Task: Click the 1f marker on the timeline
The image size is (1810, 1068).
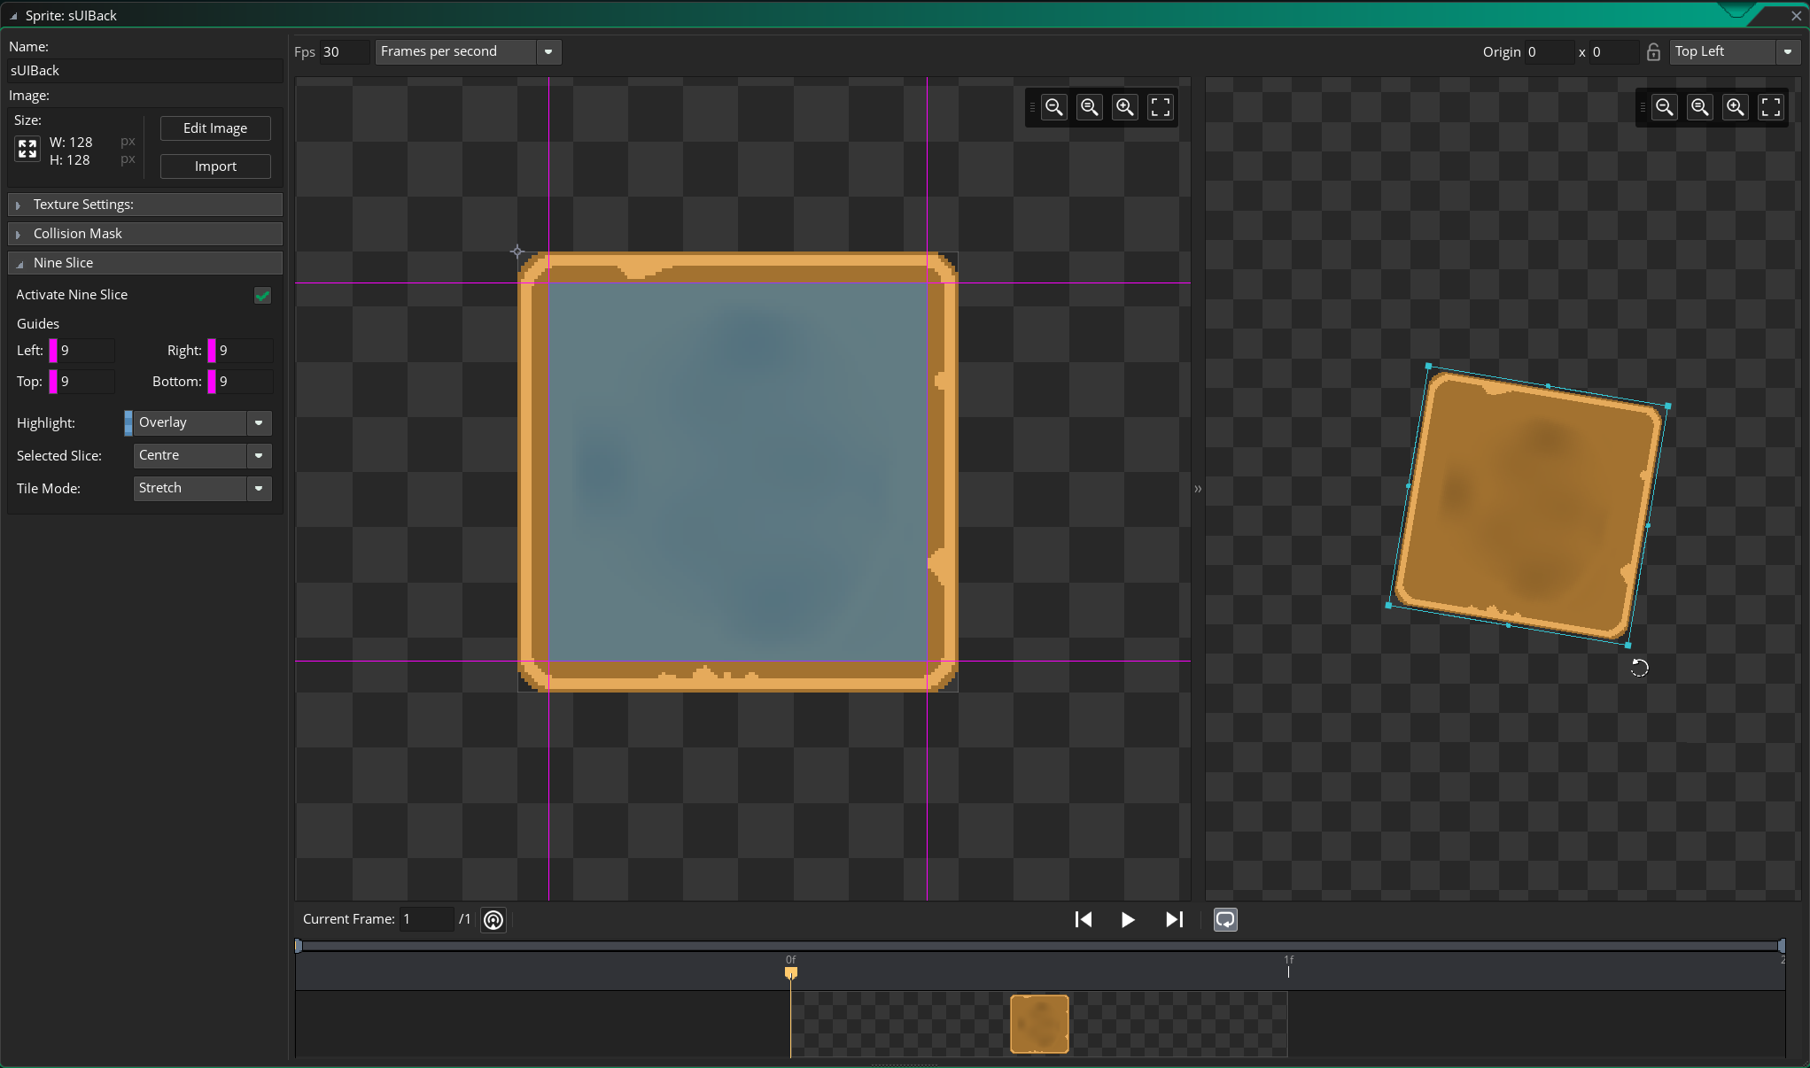Action: pos(1289,965)
